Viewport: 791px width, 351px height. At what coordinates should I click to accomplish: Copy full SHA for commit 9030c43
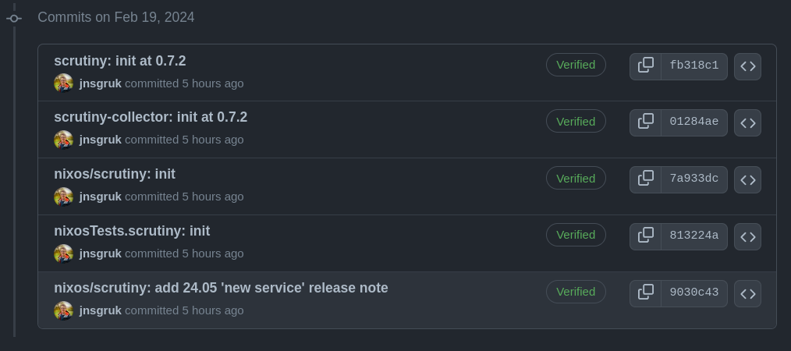coord(646,292)
